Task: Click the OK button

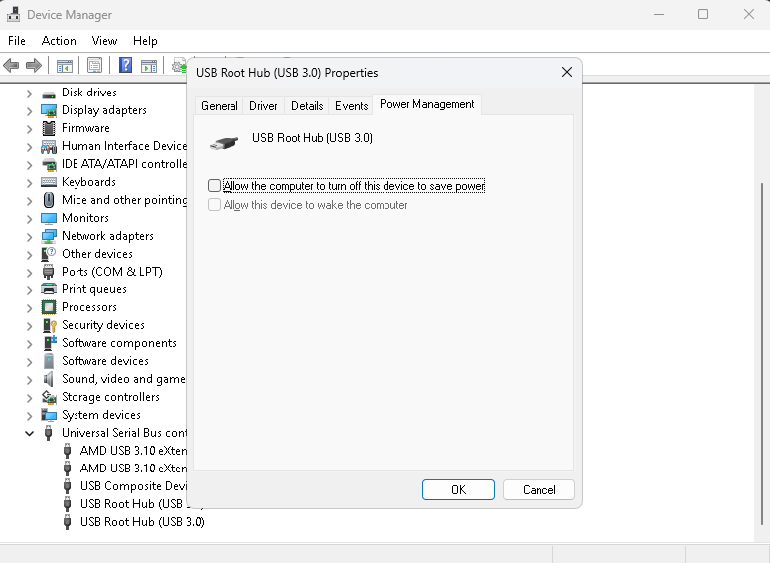Action: (458, 489)
